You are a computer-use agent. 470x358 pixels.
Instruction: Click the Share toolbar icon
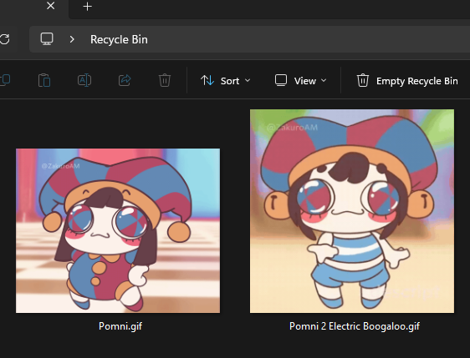pyautogui.click(x=125, y=80)
